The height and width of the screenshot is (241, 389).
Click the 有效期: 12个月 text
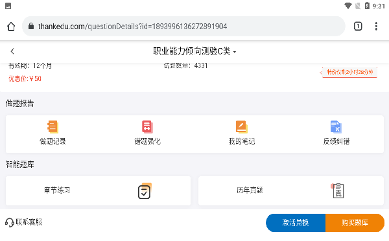[30, 65]
